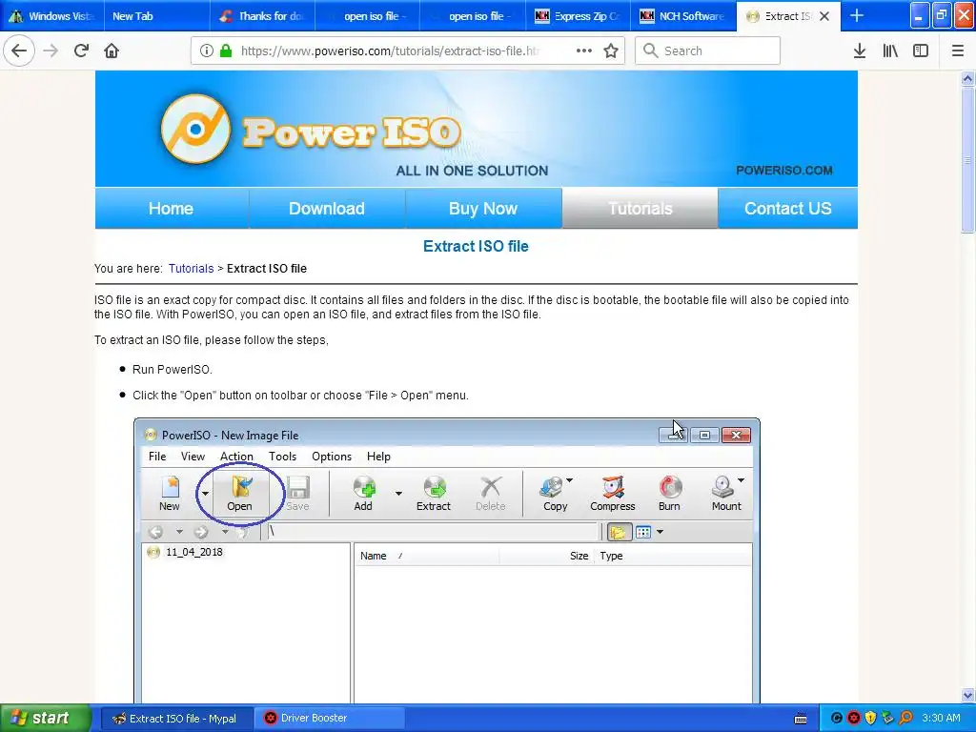Select the 11_04_2018 tree item

(193, 552)
